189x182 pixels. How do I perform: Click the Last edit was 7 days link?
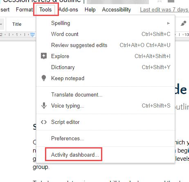(x=164, y=10)
